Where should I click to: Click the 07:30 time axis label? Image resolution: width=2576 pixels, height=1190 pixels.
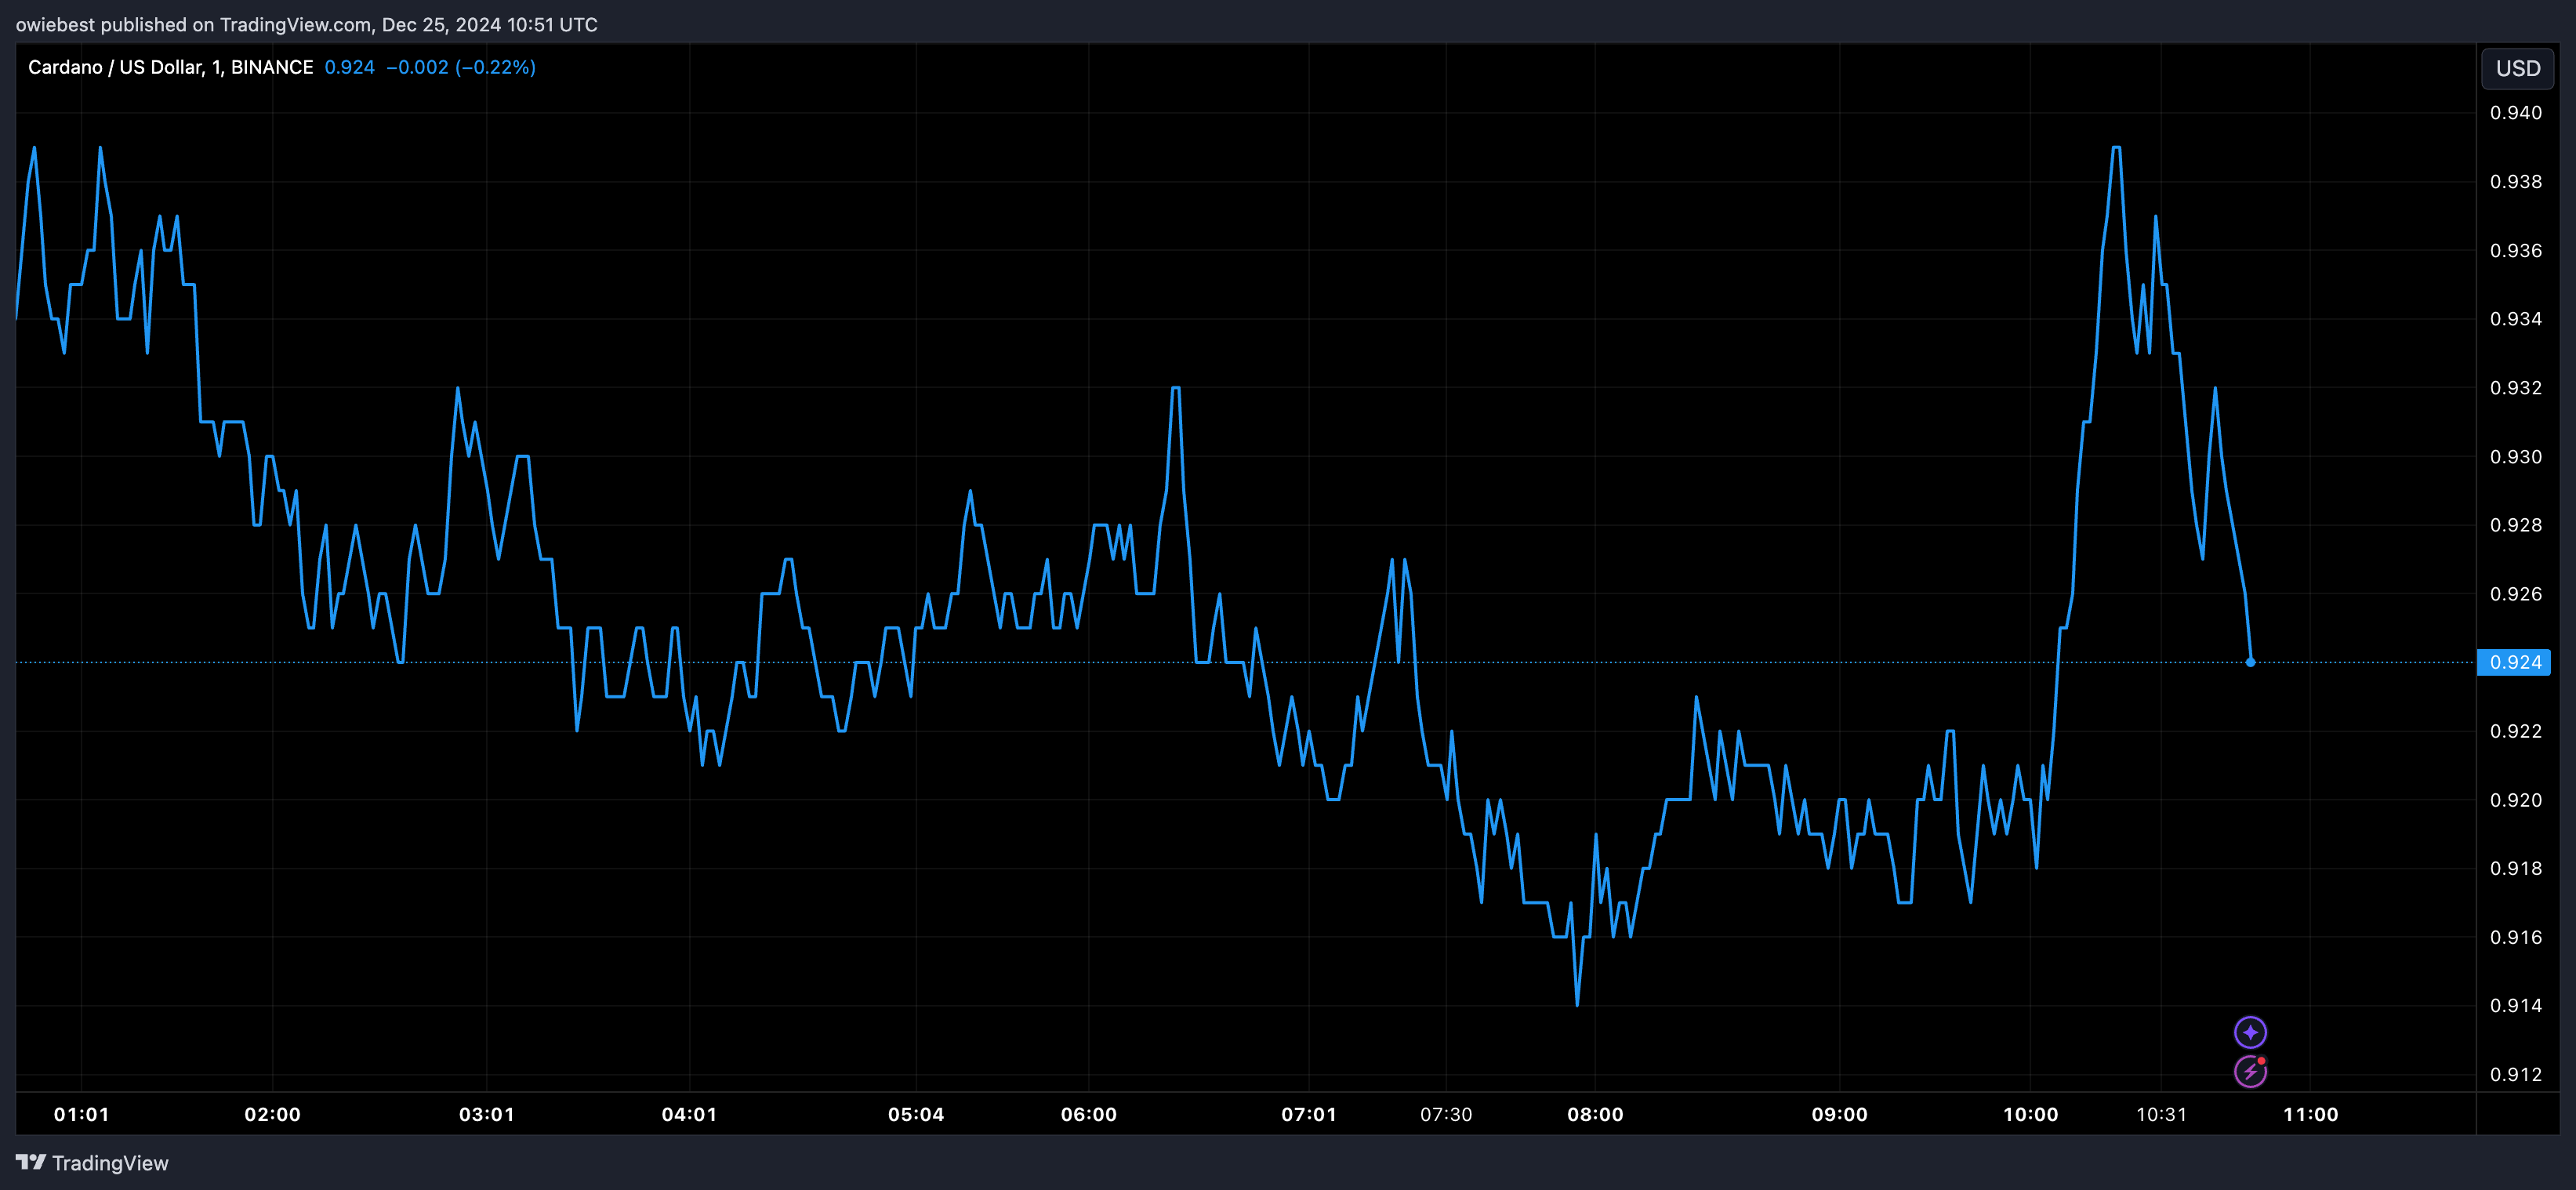point(1446,1114)
